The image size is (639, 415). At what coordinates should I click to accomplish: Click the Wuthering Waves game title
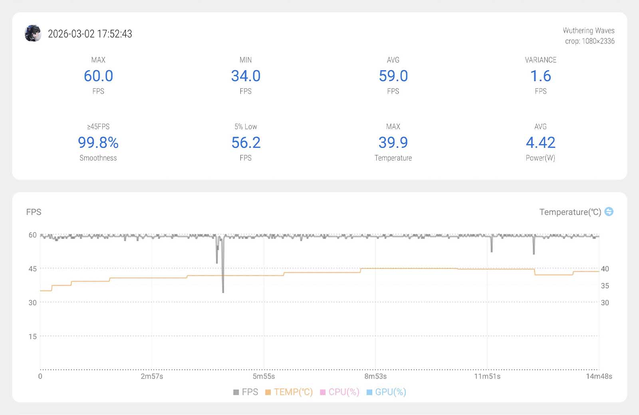click(x=588, y=30)
